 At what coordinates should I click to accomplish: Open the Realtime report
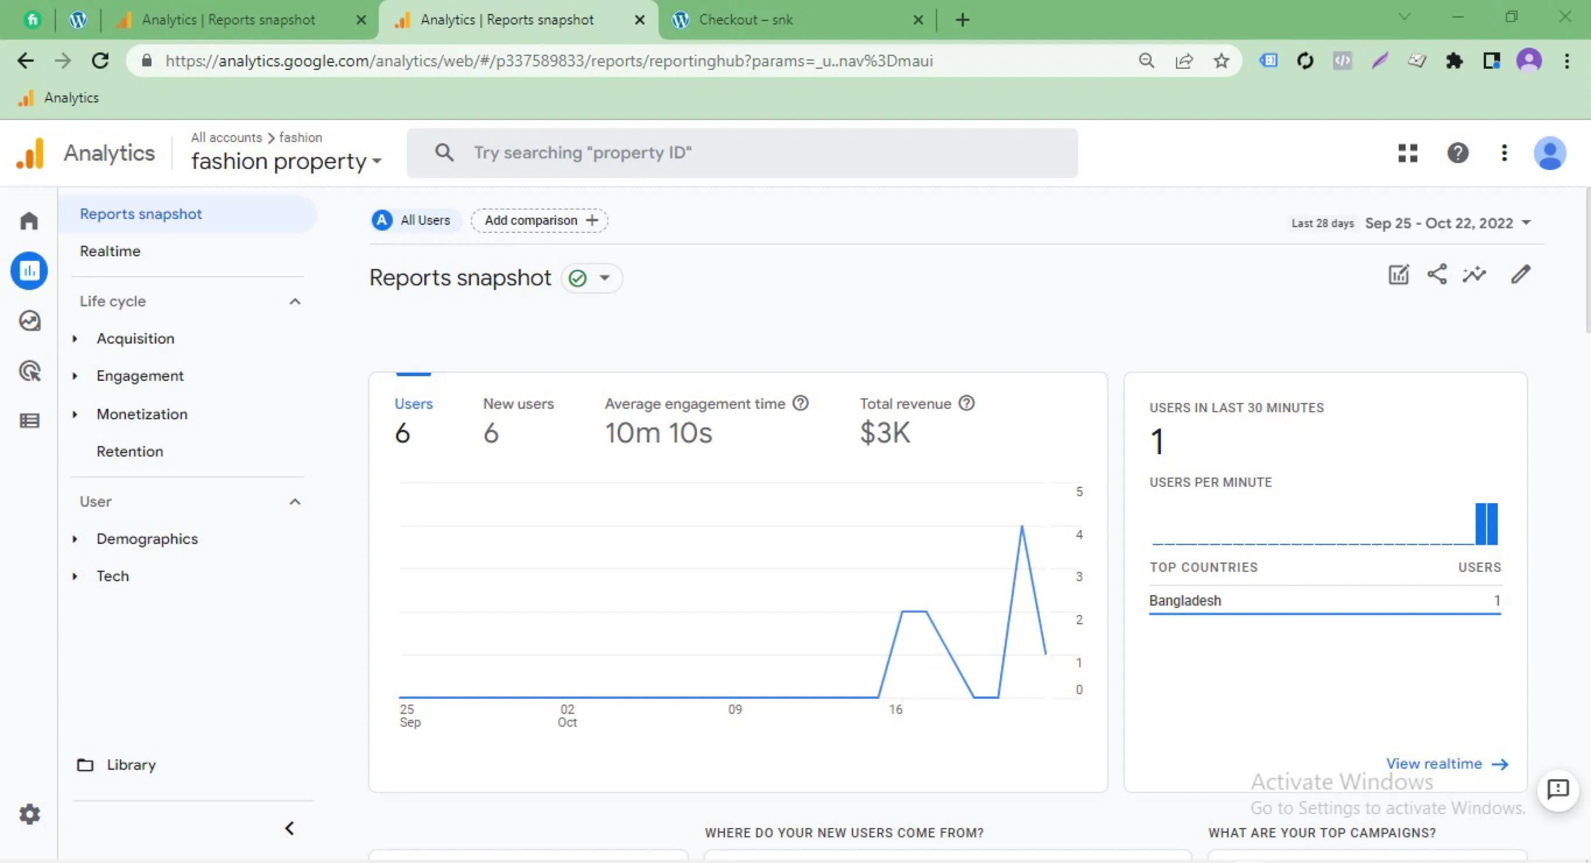pyautogui.click(x=110, y=251)
